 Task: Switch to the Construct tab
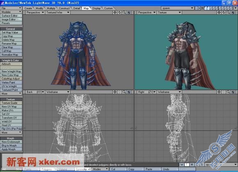(64, 8)
